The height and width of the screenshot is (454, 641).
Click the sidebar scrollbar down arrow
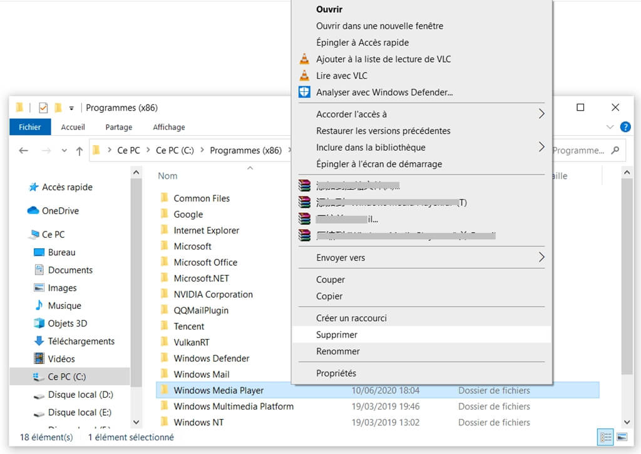coord(136,422)
